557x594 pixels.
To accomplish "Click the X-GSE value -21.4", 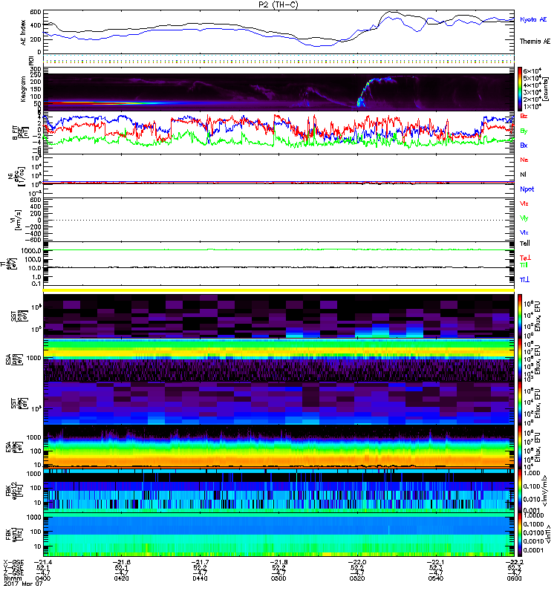I will point(43,562).
